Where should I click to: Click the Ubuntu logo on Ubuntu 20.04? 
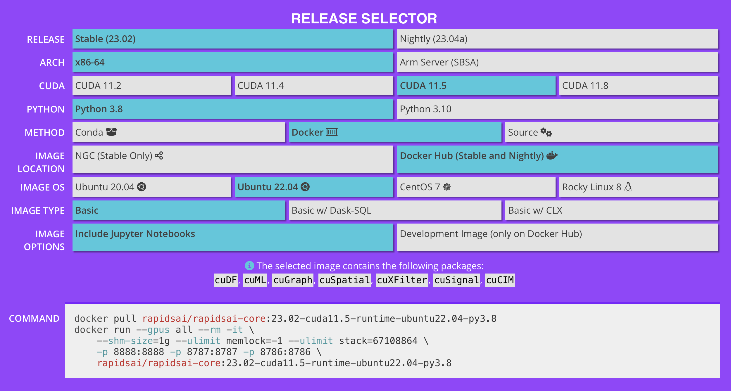pyautogui.click(x=142, y=187)
